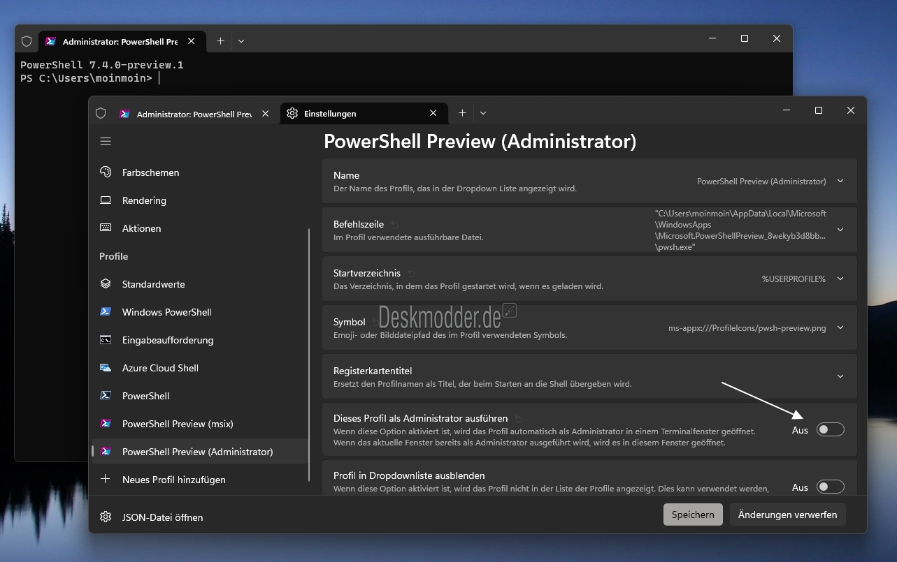Open the hamburger navigation menu in Settings
897x562 pixels.
106,141
